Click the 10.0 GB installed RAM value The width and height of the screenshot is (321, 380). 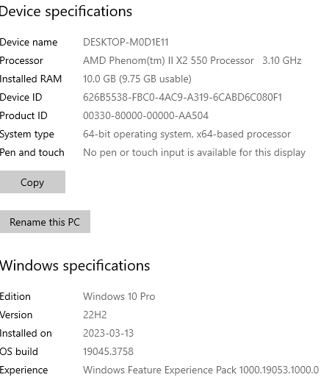(x=137, y=79)
